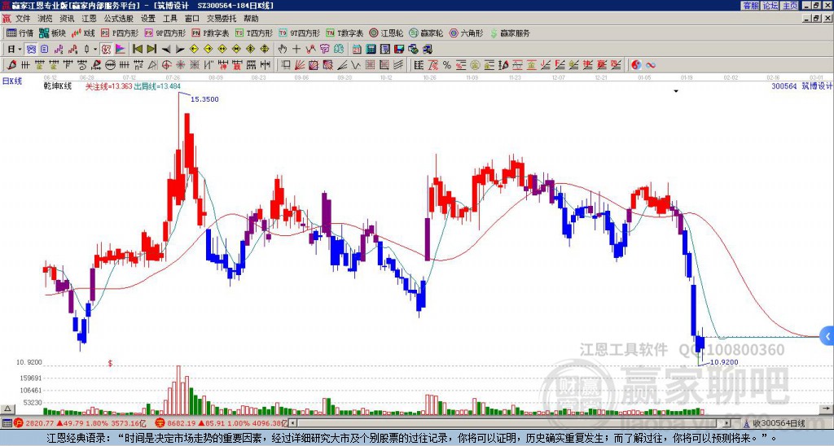Click the 日K线 label on chart
The height and width of the screenshot is (446, 834).
coord(12,81)
